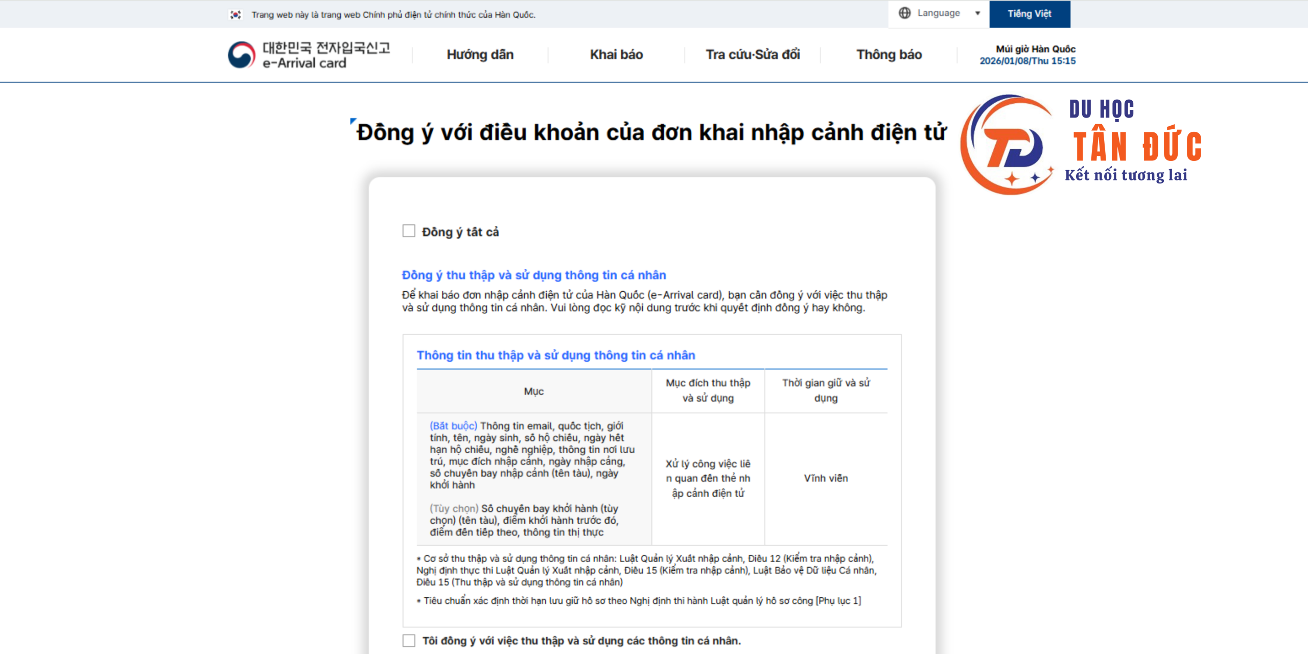Click the Korean government emblem logo
This screenshot has width=1308, height=654.
(x=241, y=55)
